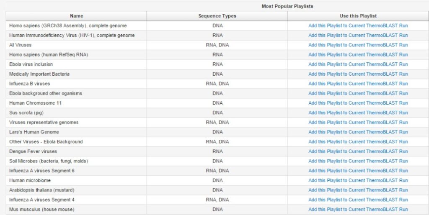Viewport: 429px width, 215px height.
Task: Add Influenza B viruses playlist to run
Action: (358, 84)
